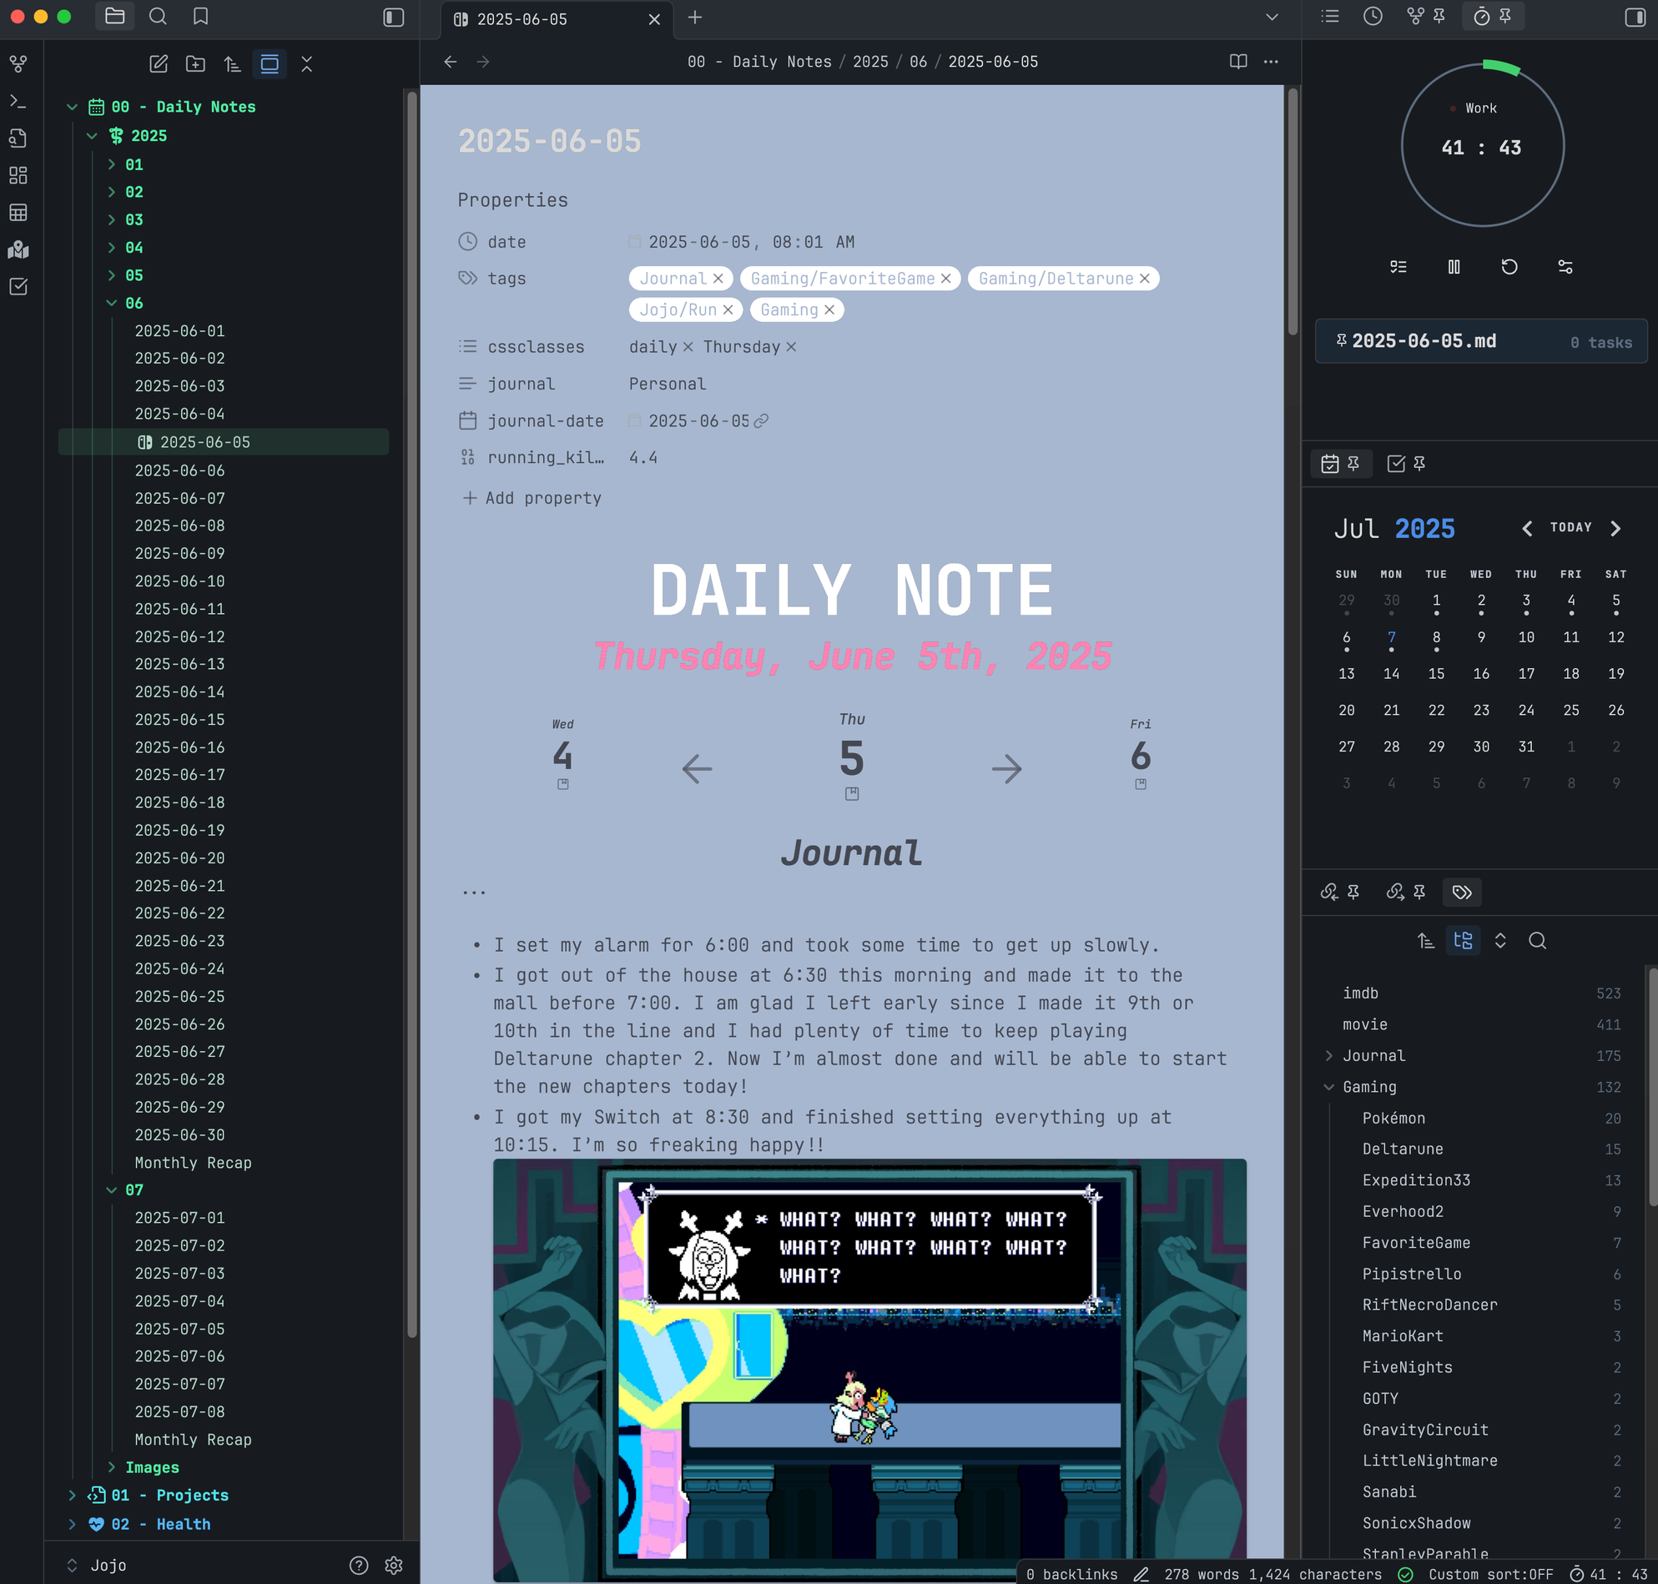The image size is (1658, 1584).
Task: Go to previous month in calendar
Action: click(x=1527, y=529)
